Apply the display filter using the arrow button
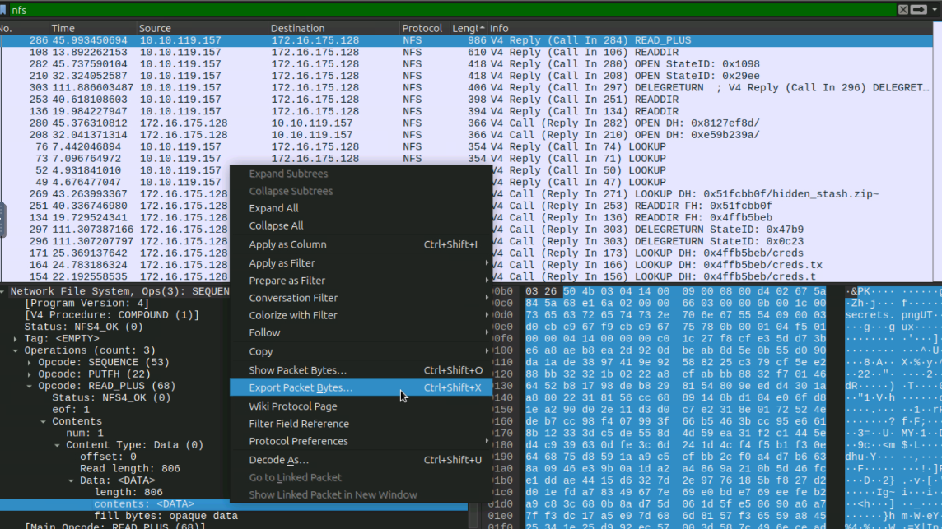Viewport: 942px width, 529px height. [918, 10]
